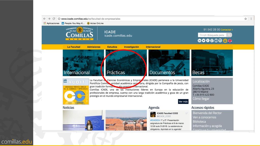Open the La Facultad menu
This screenshot has width=260, height=146.
(74, 47)
